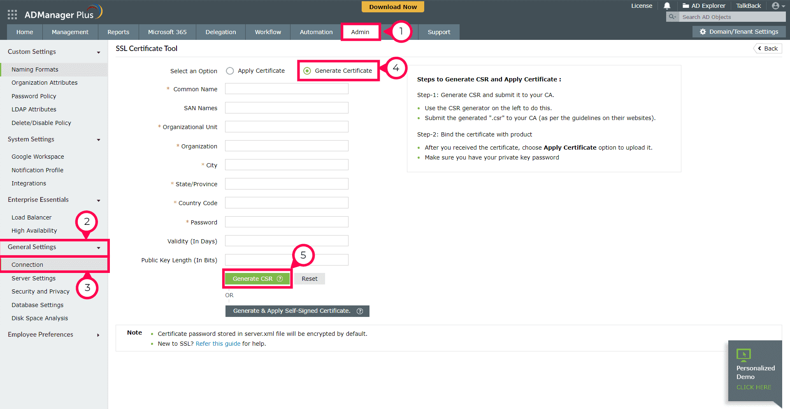Viewport: 790px width, 409px height.
Task: Click Generate & Apply Self-Signed Certificate
Action: coord(297,311)
